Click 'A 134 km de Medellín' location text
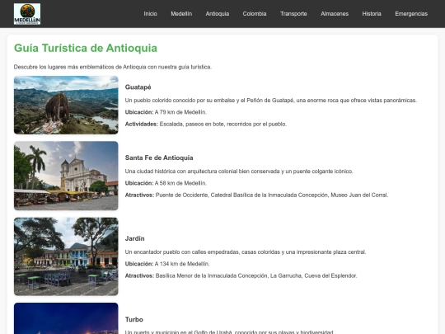Viewport: 445px width, 334px height. click(182, 264)
